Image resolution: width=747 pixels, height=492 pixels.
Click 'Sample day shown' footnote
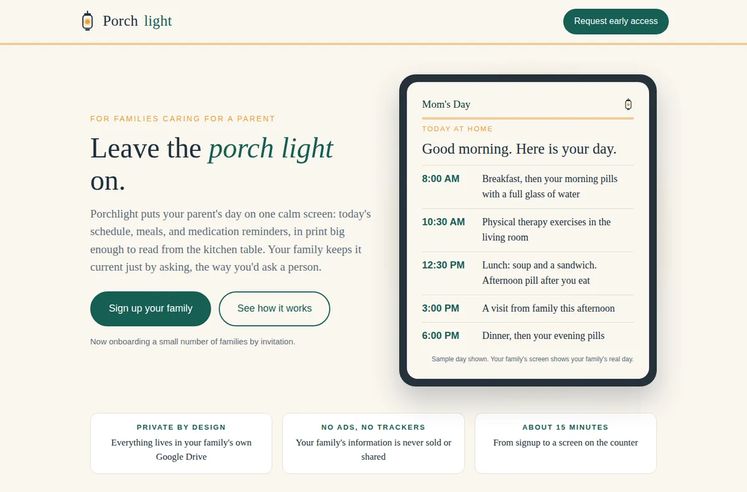532,359
